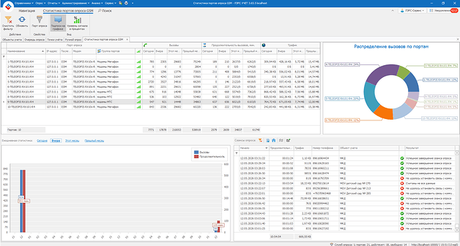Click the ports table filter row icon
This screenshot has height=246, width=460.
tap(4, 57)
